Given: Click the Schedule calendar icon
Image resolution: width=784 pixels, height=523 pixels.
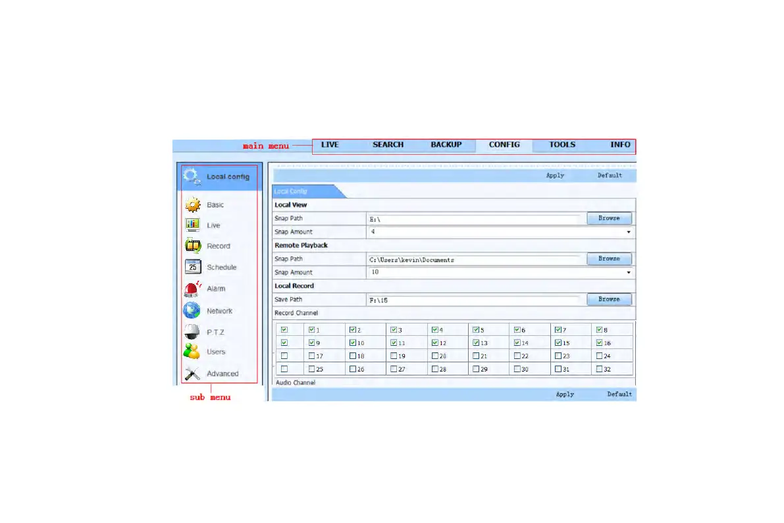Looking at the screenshot, I should click(x=192, y=267).
